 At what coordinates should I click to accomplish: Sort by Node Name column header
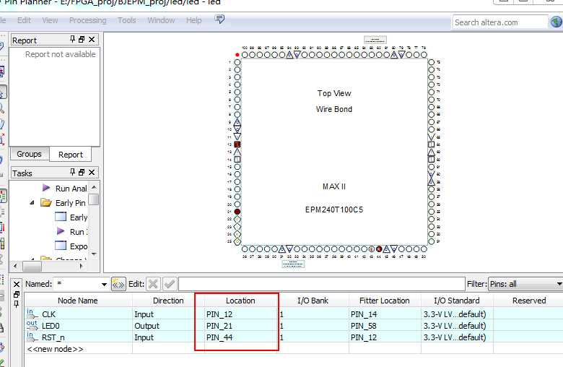click(77, 301)
